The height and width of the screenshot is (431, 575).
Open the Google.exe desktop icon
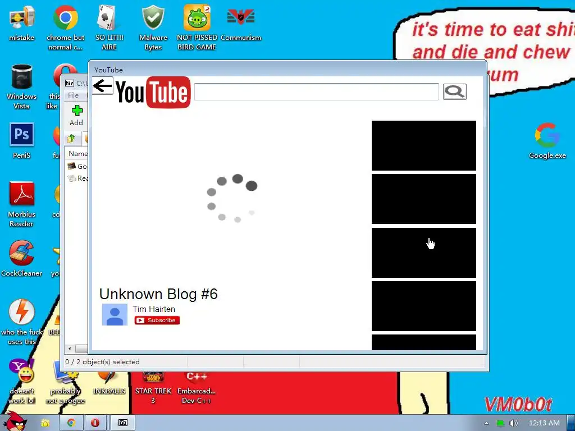click(x=547, y=141)
